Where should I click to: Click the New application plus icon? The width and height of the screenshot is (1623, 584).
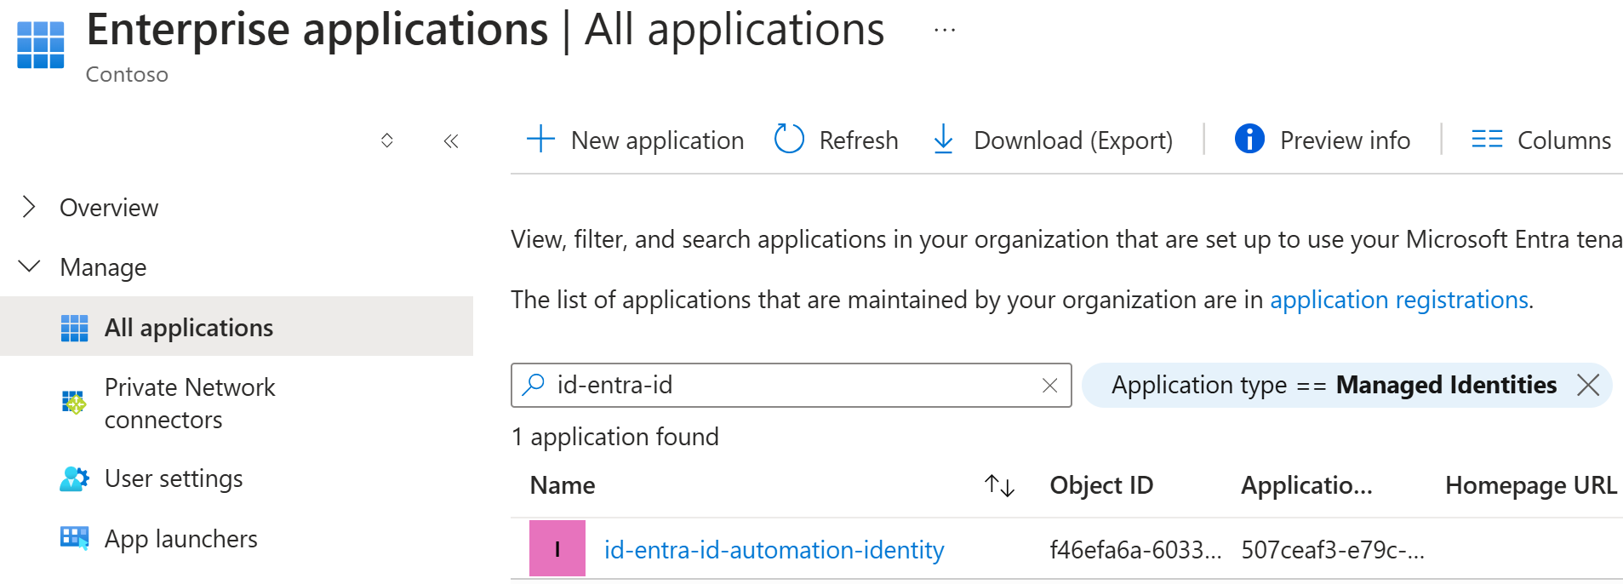(540, 139)
